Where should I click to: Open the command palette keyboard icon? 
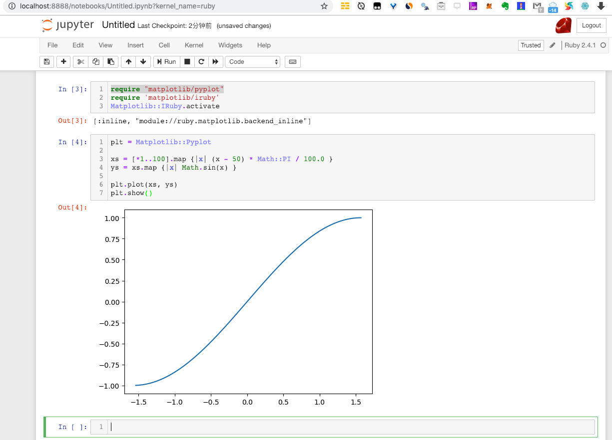coord(293,62)
